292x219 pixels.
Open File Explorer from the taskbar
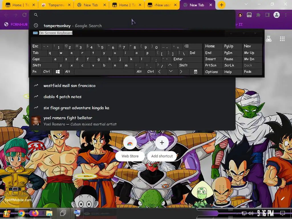[x=49, y=213]
